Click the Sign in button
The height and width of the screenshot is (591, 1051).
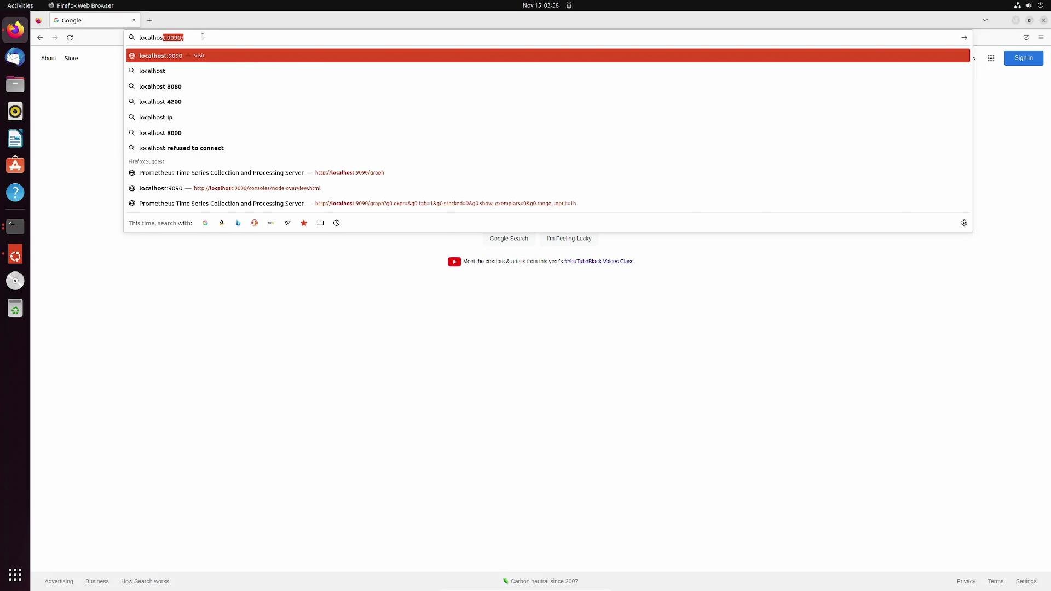pos(1024,58)
